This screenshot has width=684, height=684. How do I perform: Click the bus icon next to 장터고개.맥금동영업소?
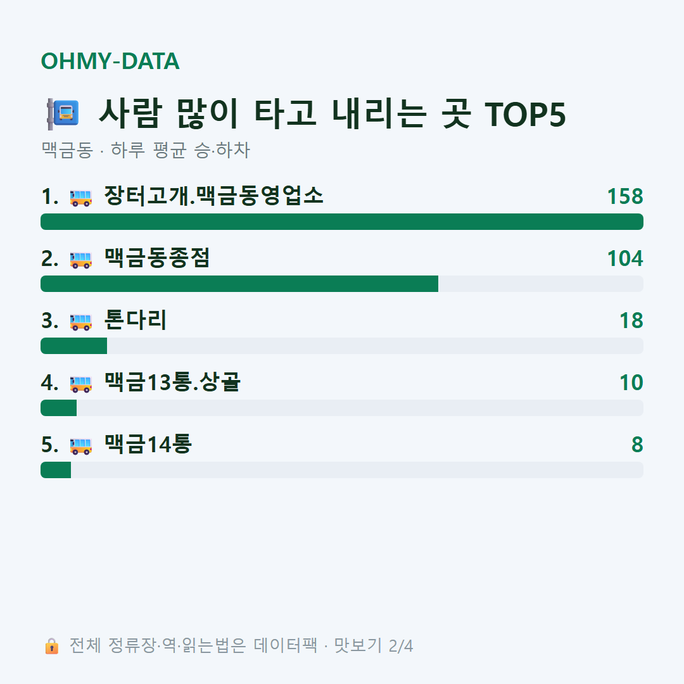(x=80, y=198)
